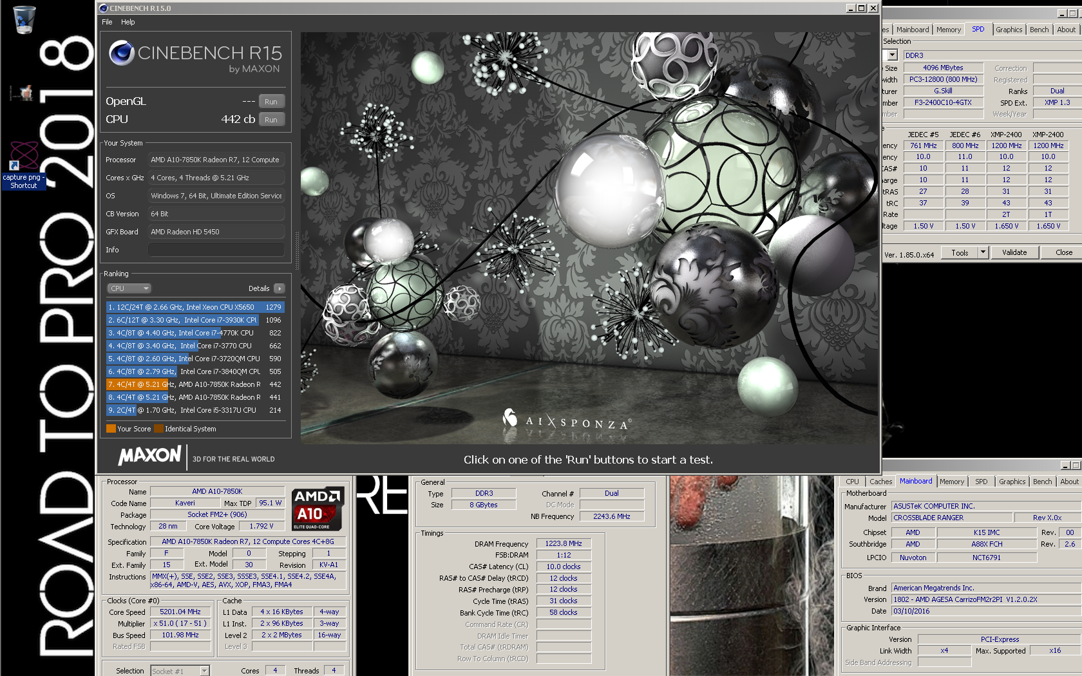The image size is (1082, 676).
Task: Select ranking row 9 Intel Core i5-3317U
Action: click(x=195, y=410)
